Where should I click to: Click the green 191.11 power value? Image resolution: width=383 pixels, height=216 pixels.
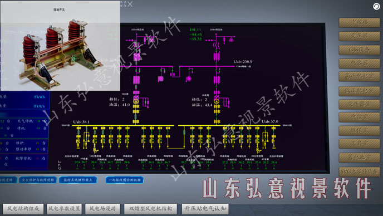195,30
